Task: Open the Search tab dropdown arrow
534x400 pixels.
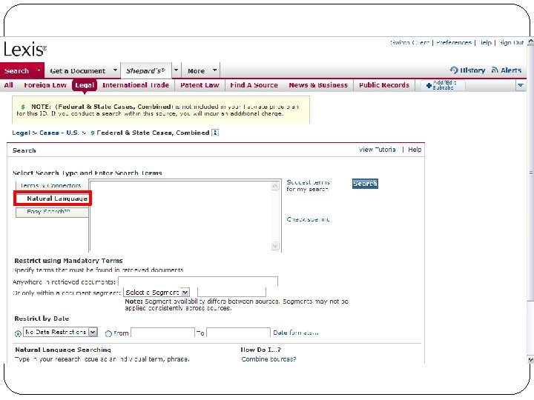Action: pos(39,70)
